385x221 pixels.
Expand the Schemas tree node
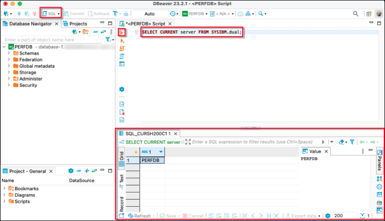pos(9,53)
